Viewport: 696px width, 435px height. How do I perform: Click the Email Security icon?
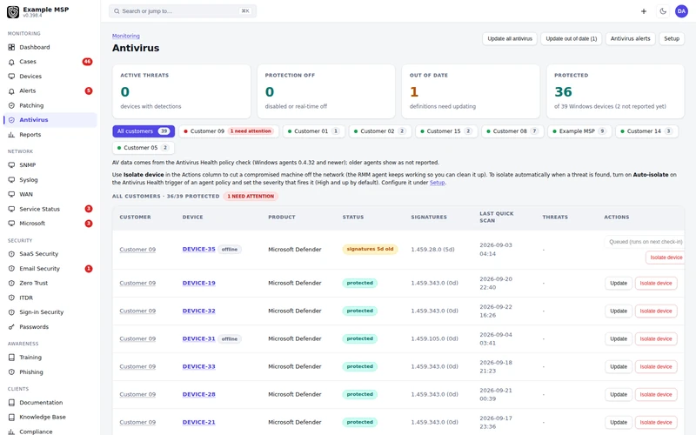11,269
